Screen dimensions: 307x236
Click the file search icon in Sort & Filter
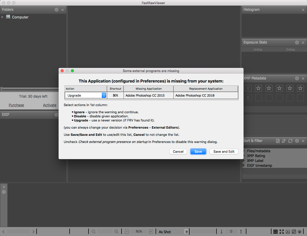[278, 141]
